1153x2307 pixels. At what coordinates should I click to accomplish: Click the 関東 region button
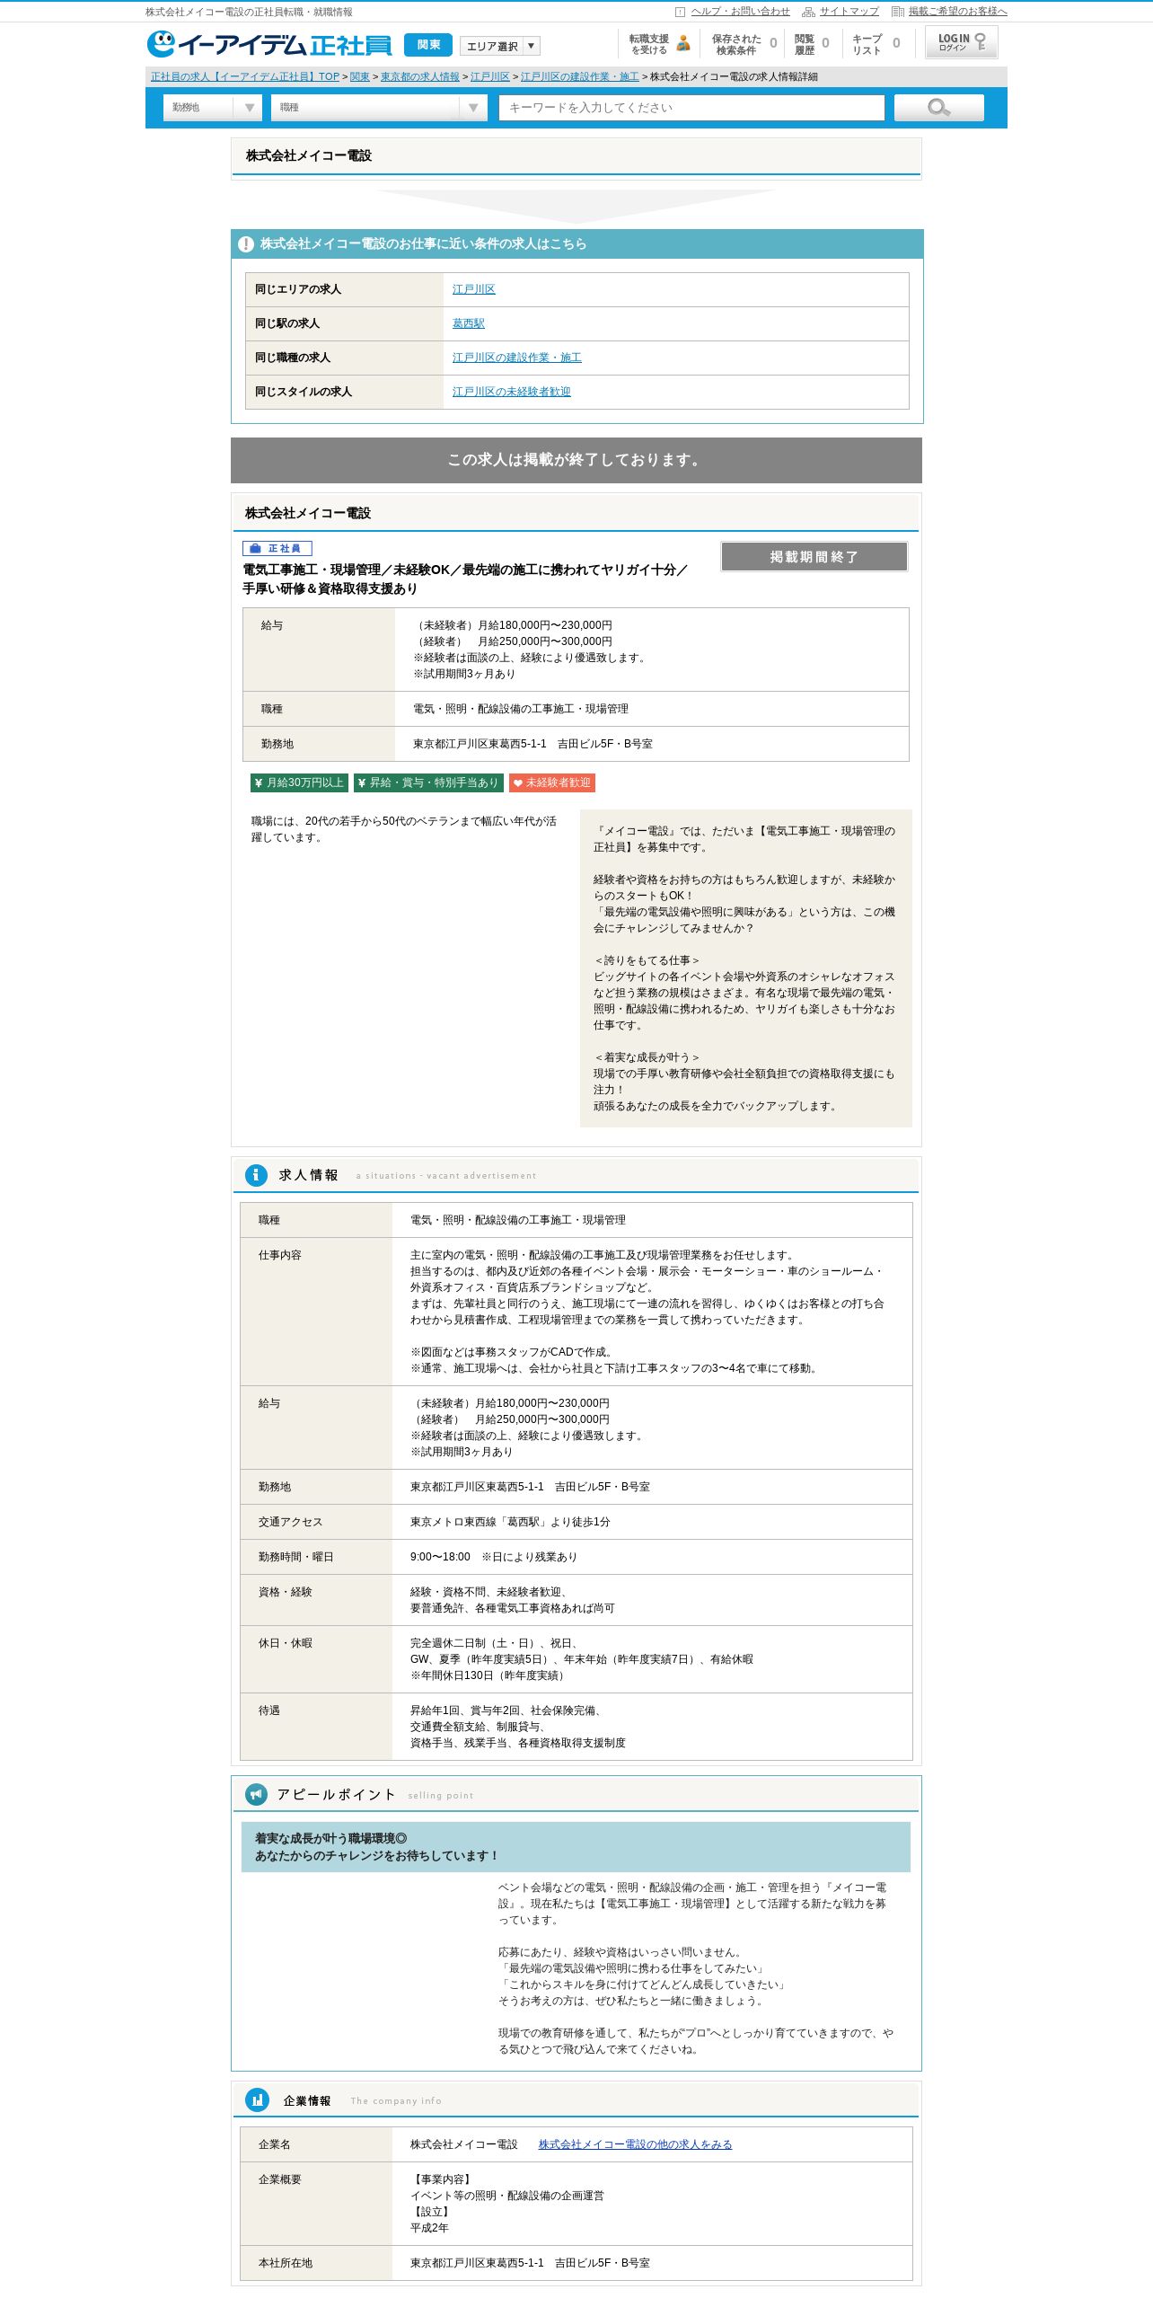428,45
